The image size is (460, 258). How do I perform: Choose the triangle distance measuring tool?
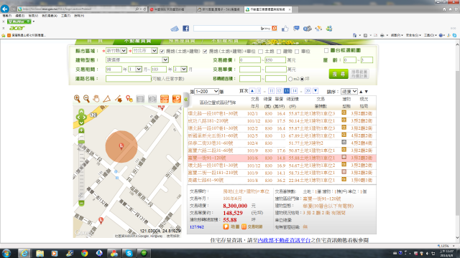click(107, 99)
